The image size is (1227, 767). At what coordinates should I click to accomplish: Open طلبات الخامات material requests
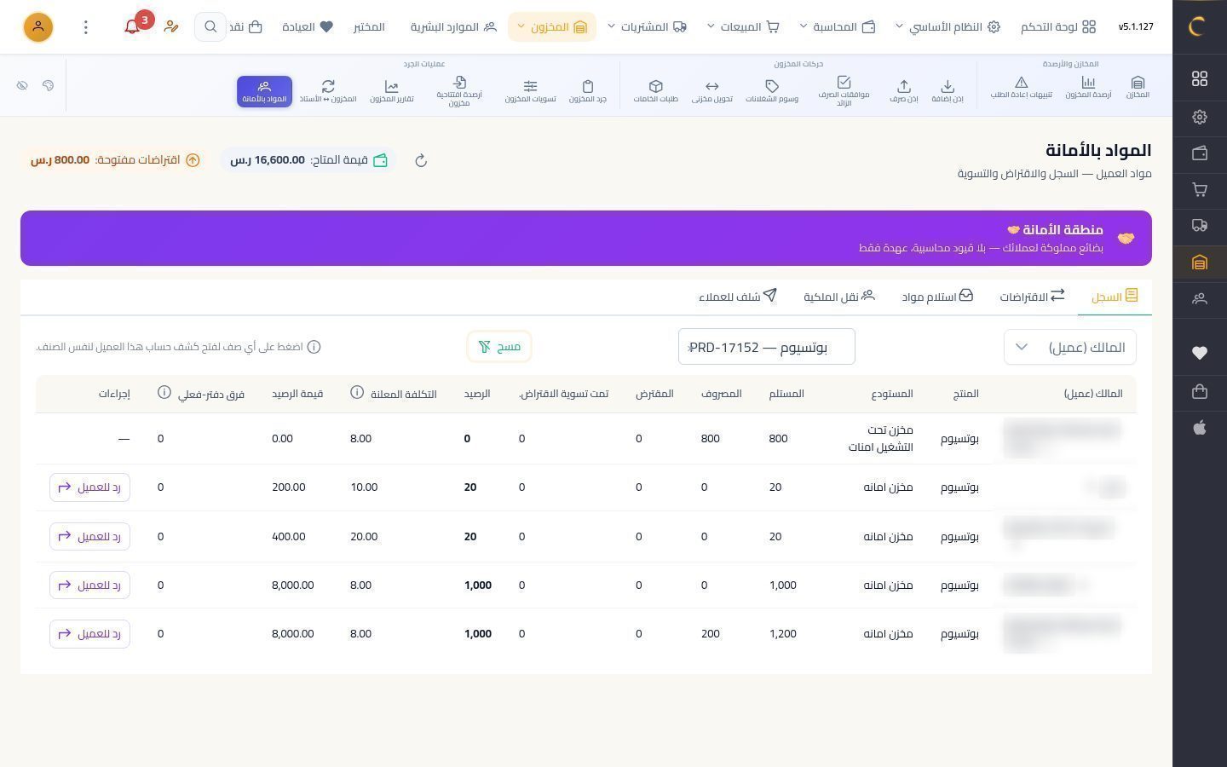point(655,90)
